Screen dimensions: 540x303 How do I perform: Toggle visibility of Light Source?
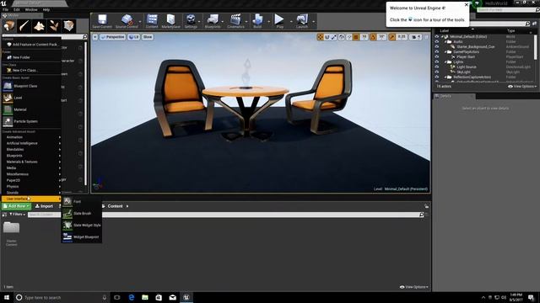pos(437,67)
